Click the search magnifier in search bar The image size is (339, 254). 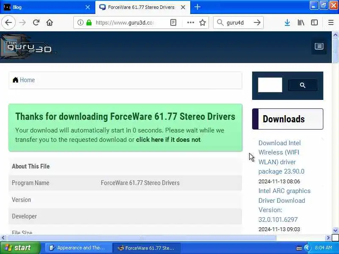[220, 22]
